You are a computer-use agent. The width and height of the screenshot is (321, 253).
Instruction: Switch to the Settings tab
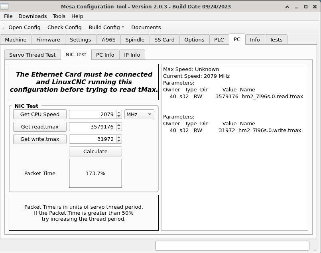coord(81,40)
